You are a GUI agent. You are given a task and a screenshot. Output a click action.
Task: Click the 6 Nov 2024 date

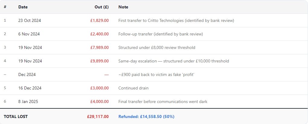coord(29,34)
